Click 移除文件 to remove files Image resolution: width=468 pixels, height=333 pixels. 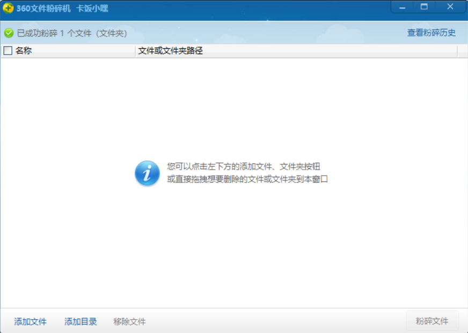pyautogui.click(x=129, y=321)
